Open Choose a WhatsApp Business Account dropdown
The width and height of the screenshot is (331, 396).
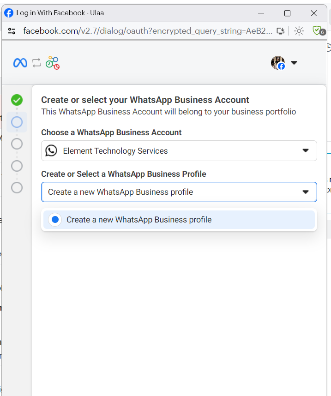pyautogui.click(x=179, y=151)
